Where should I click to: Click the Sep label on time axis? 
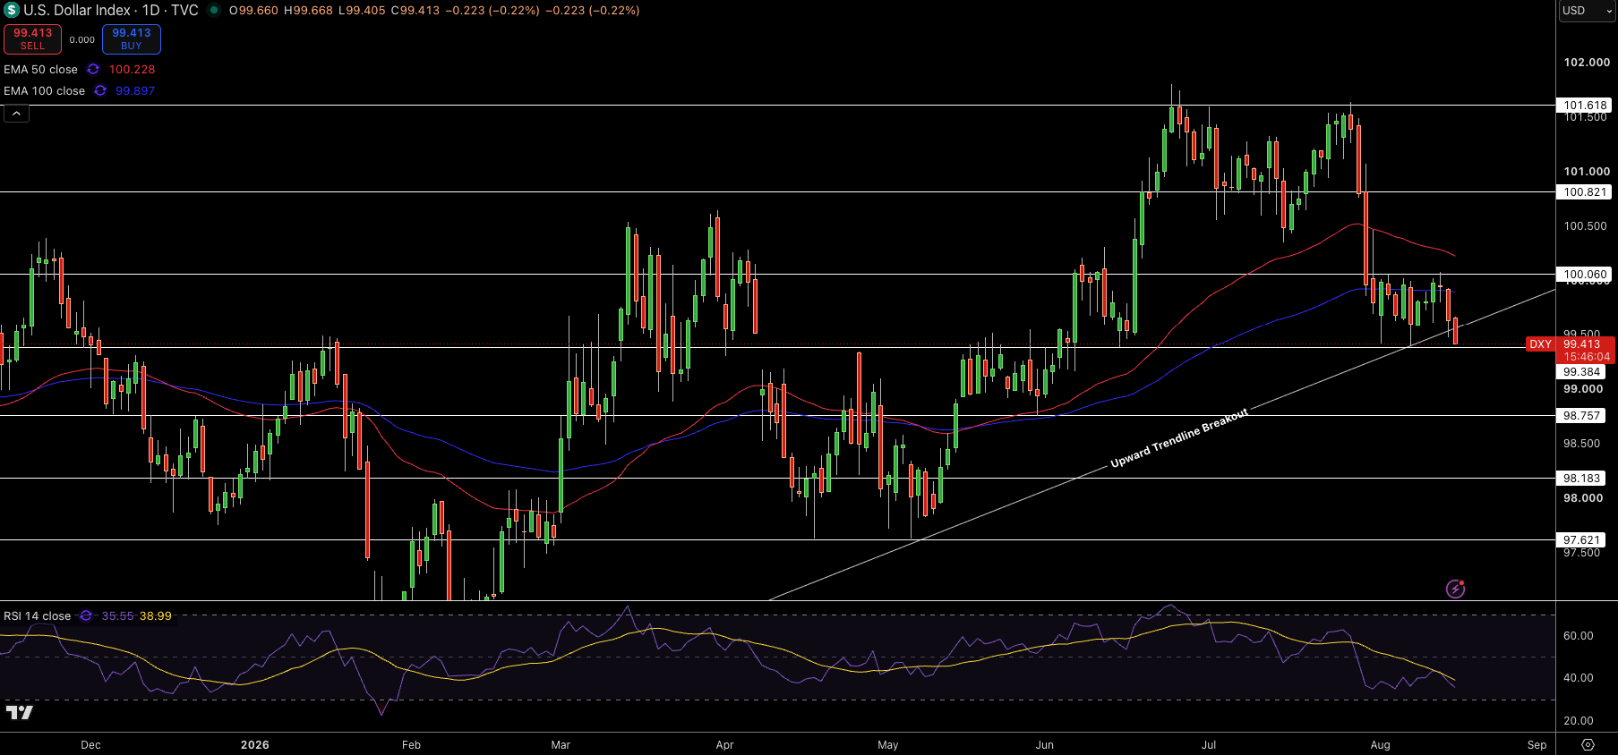point(1537,745)
